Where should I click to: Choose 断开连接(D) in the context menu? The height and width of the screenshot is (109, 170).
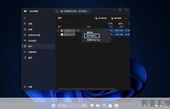click(x=92, y=36)
